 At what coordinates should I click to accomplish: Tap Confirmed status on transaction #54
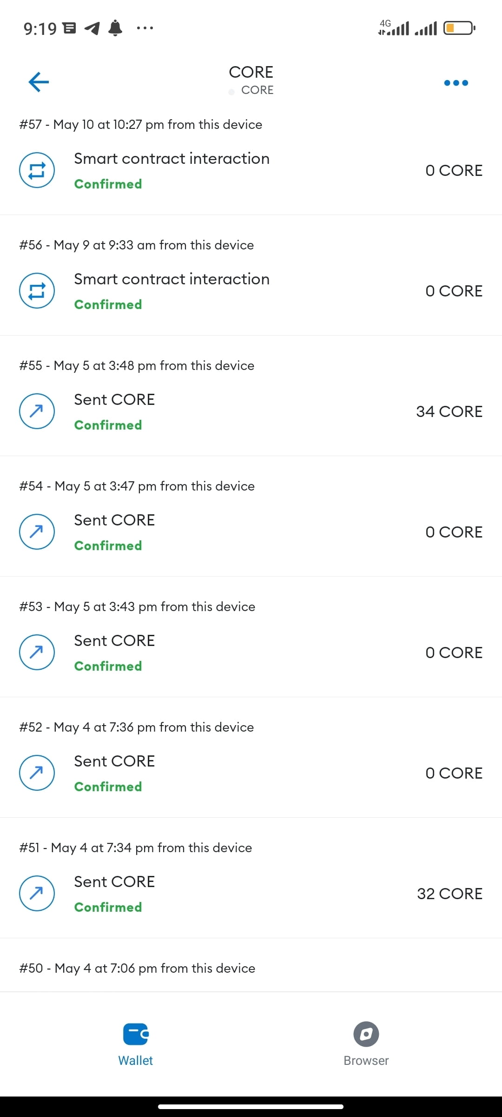point(108,545)
